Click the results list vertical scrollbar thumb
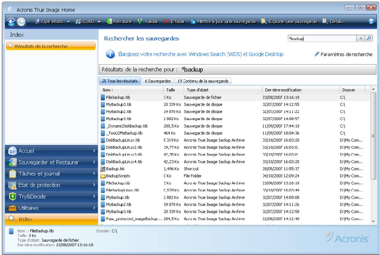Image resolution: width=380 pixels, height=255 pixels. (373, 136)
